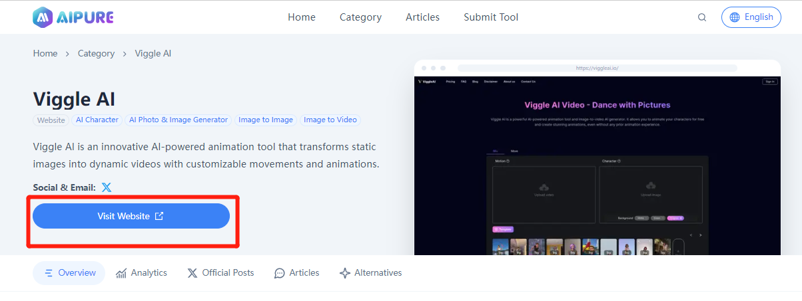The width and height of the screenshot is (802, 301).
Task: Open the English language selector
Action: pos(751,17)
